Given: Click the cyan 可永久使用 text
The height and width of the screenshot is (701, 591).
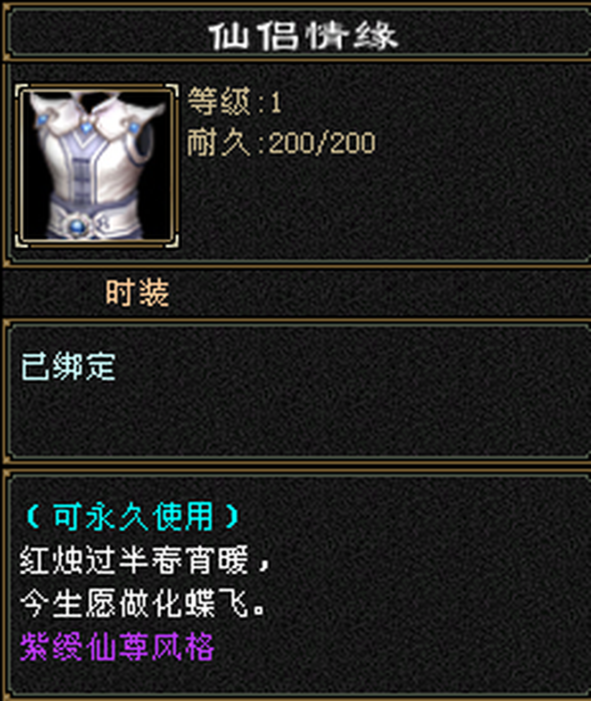Looking at the screenshot, I should click(x=132, y=516).
